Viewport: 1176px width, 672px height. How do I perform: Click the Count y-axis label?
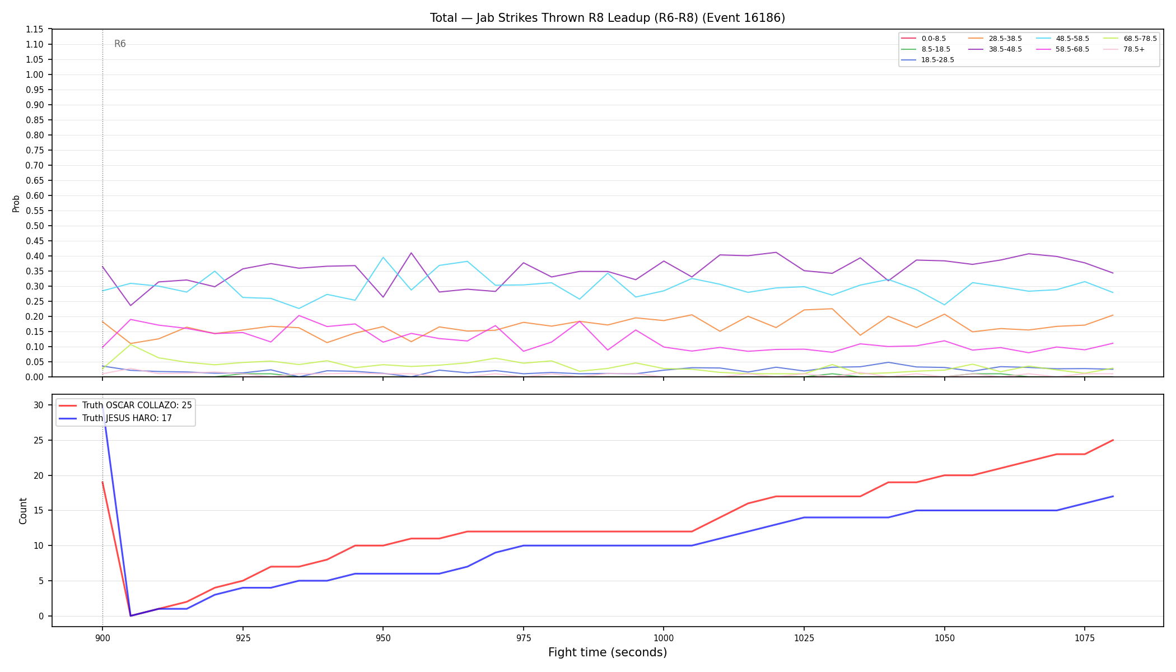pos(23,511)
